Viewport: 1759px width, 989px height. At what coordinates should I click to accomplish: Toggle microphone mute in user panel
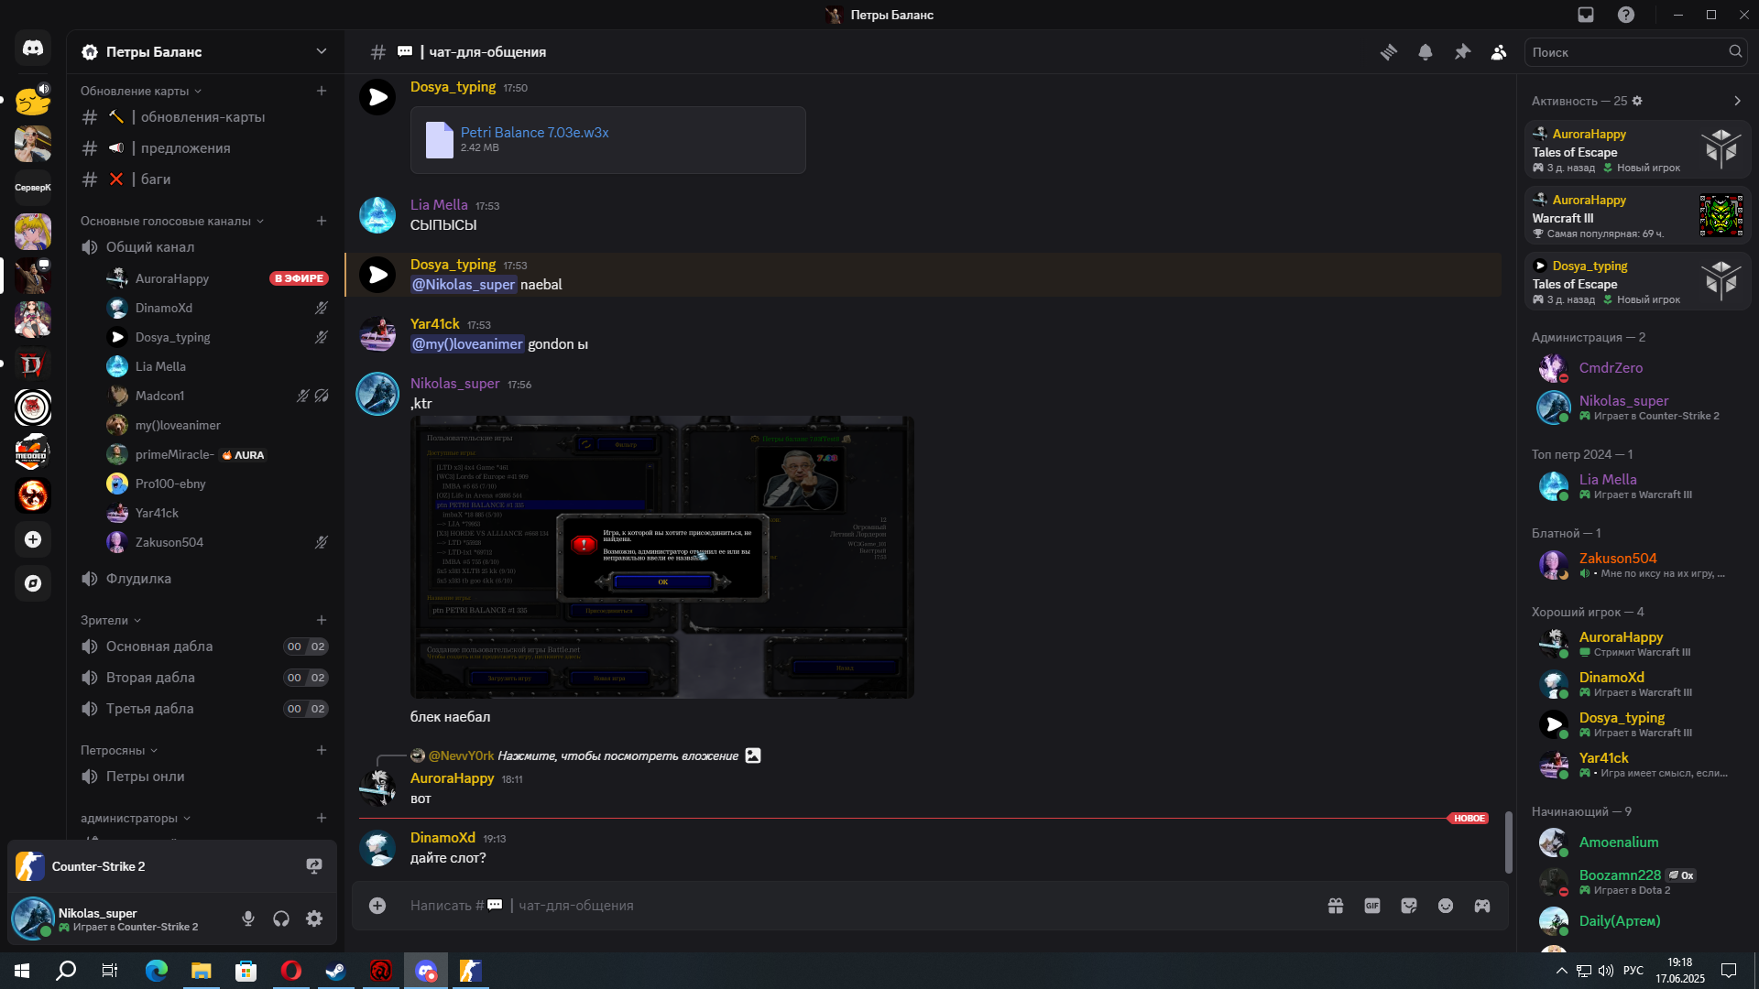coord(248,918)
